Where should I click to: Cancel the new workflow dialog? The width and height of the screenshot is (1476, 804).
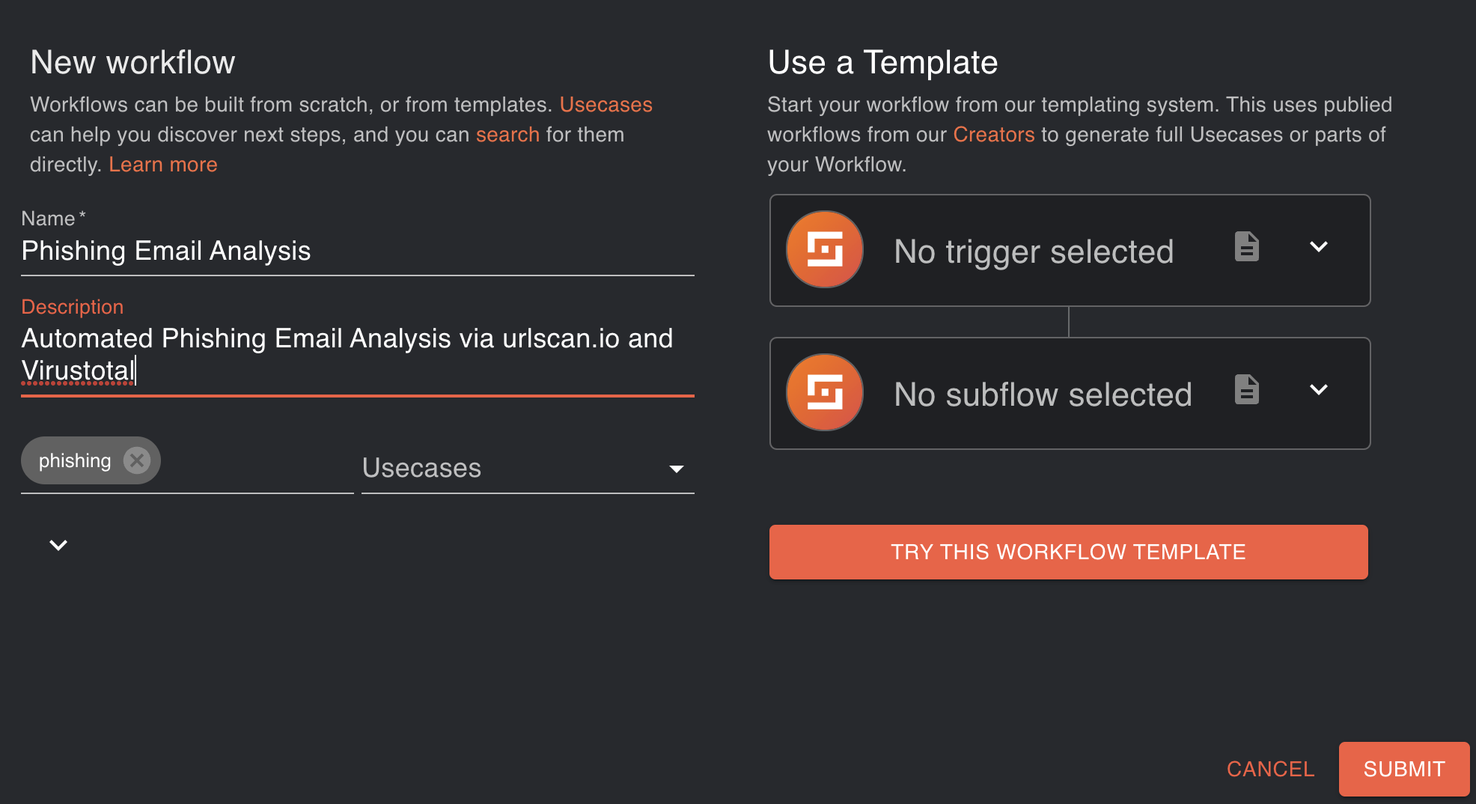tap(1270, 769)
